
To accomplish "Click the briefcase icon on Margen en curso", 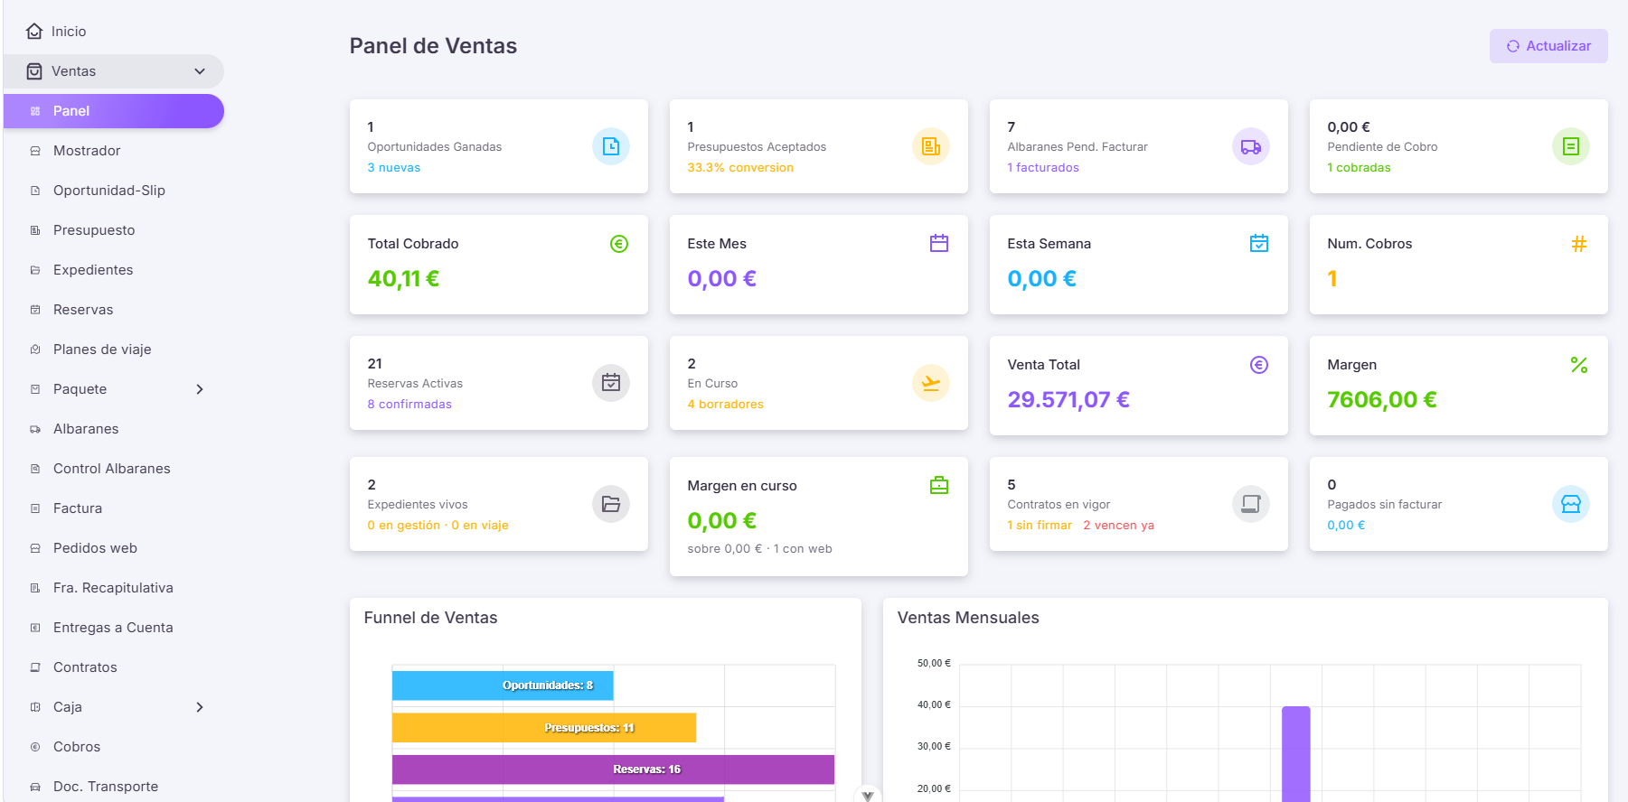I will click(x=939, y=486).
